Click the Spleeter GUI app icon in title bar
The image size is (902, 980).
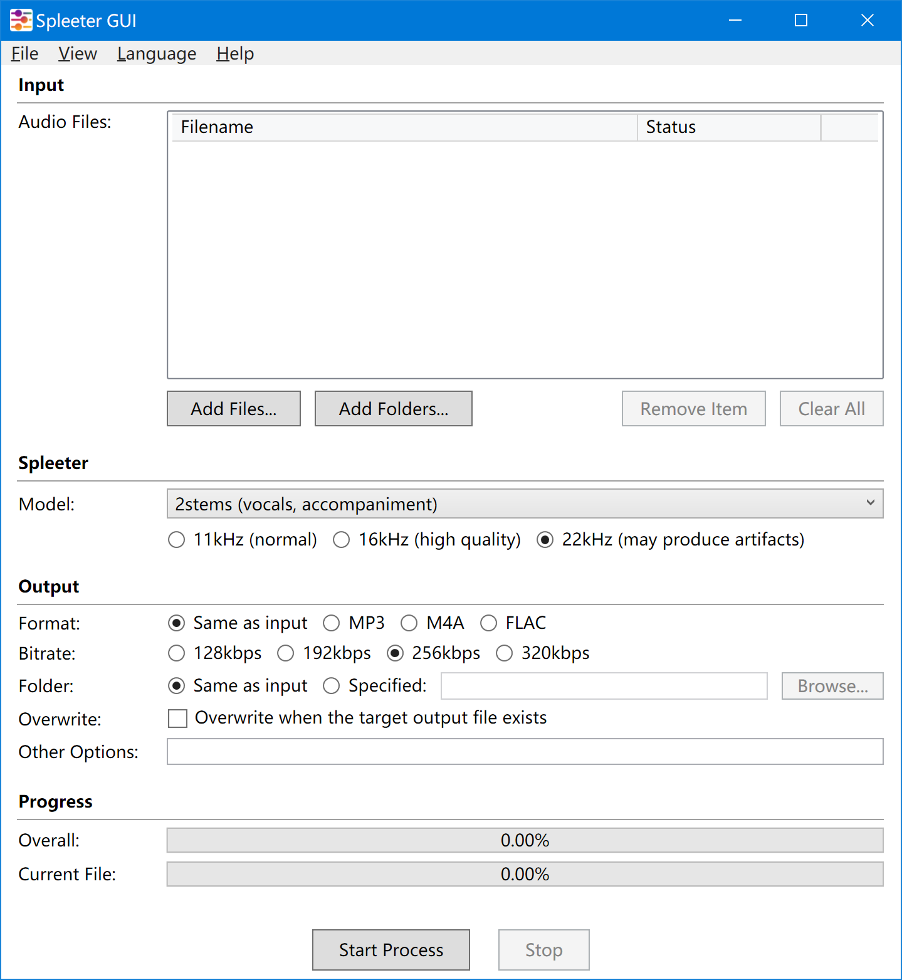(21, 20)
